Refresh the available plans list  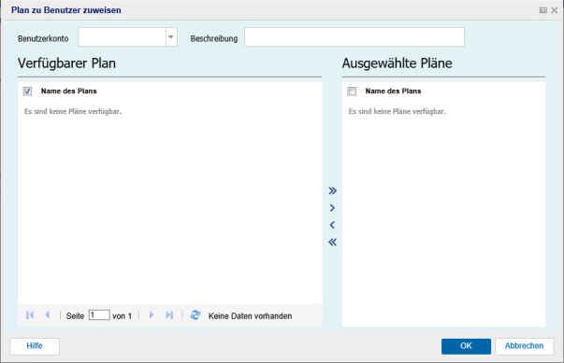point(195,314)
